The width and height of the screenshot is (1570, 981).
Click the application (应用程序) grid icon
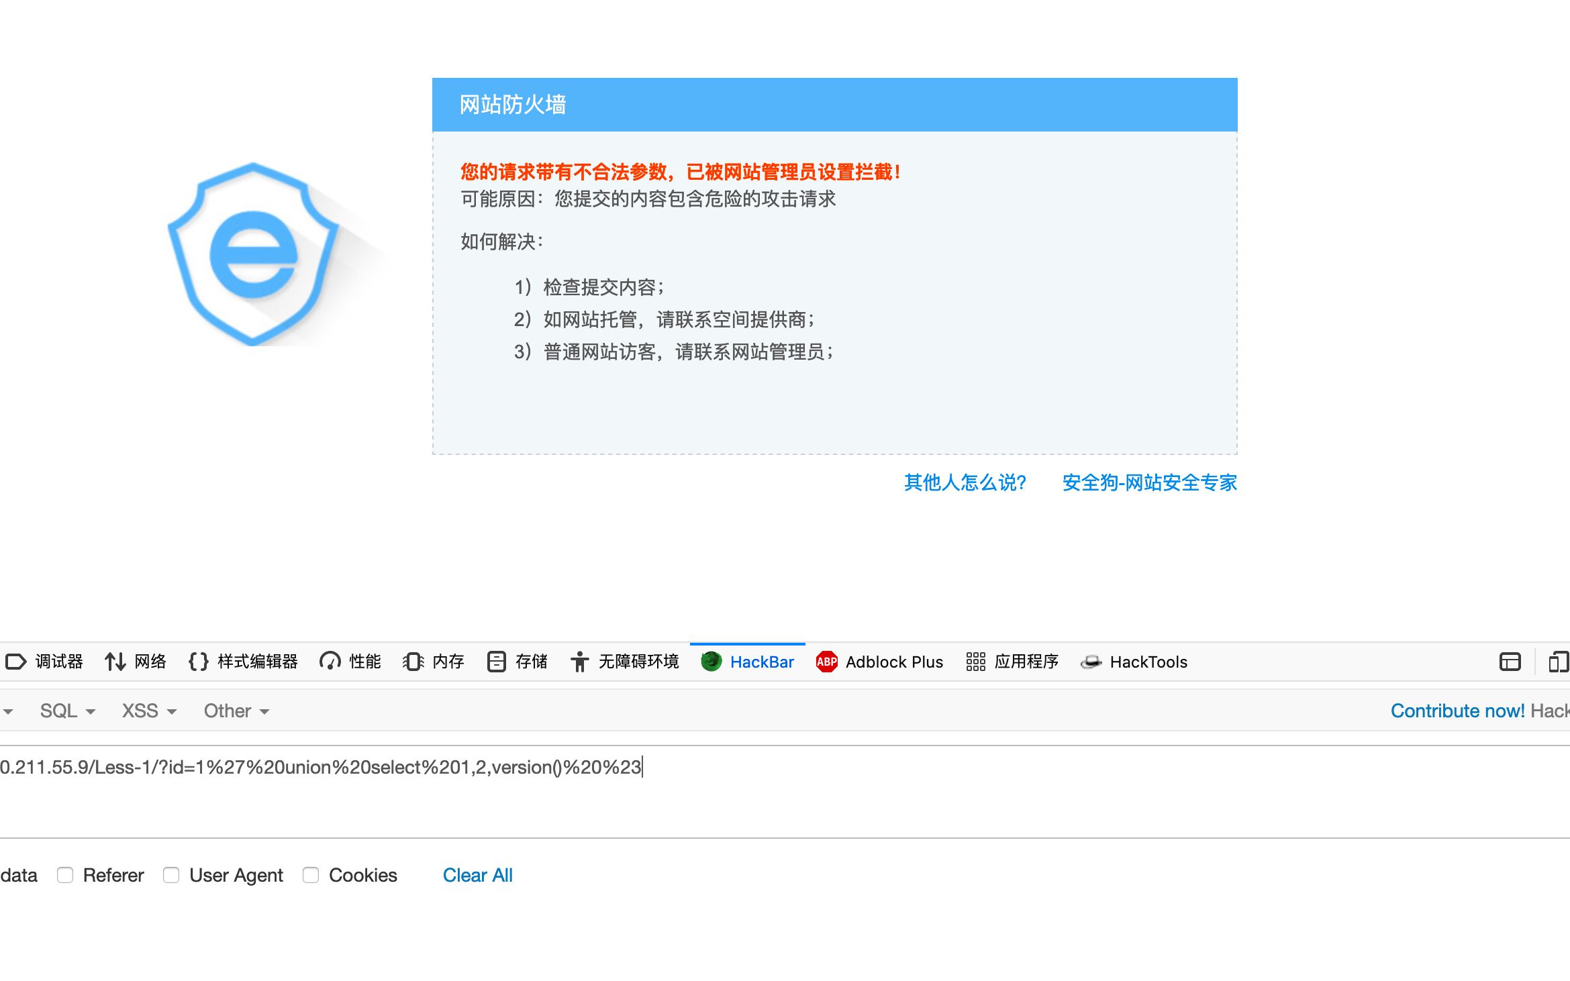click(x=975, y=662)
